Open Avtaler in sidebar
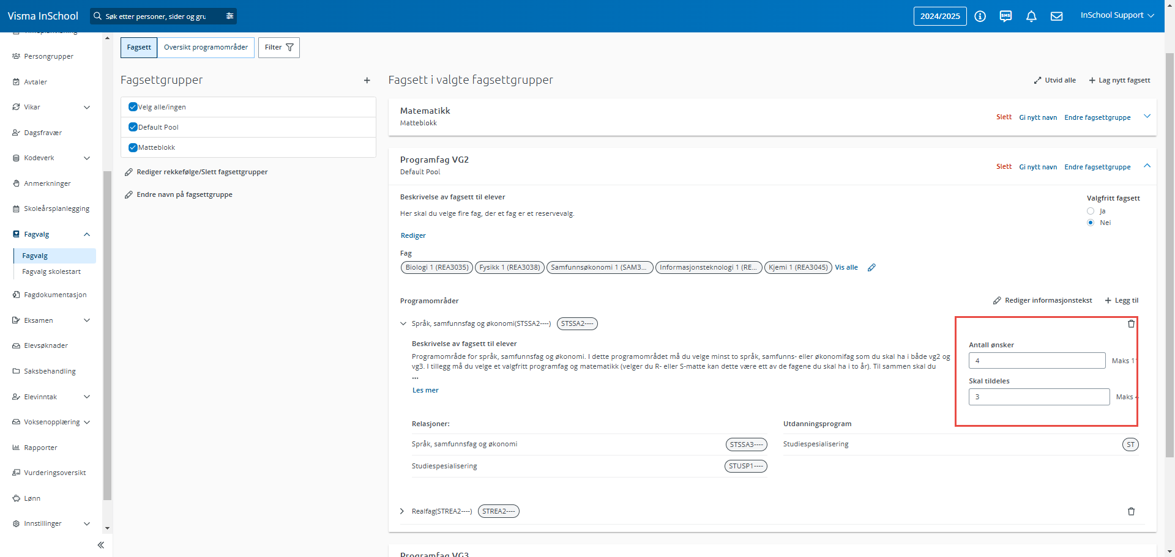 point(35,82)
